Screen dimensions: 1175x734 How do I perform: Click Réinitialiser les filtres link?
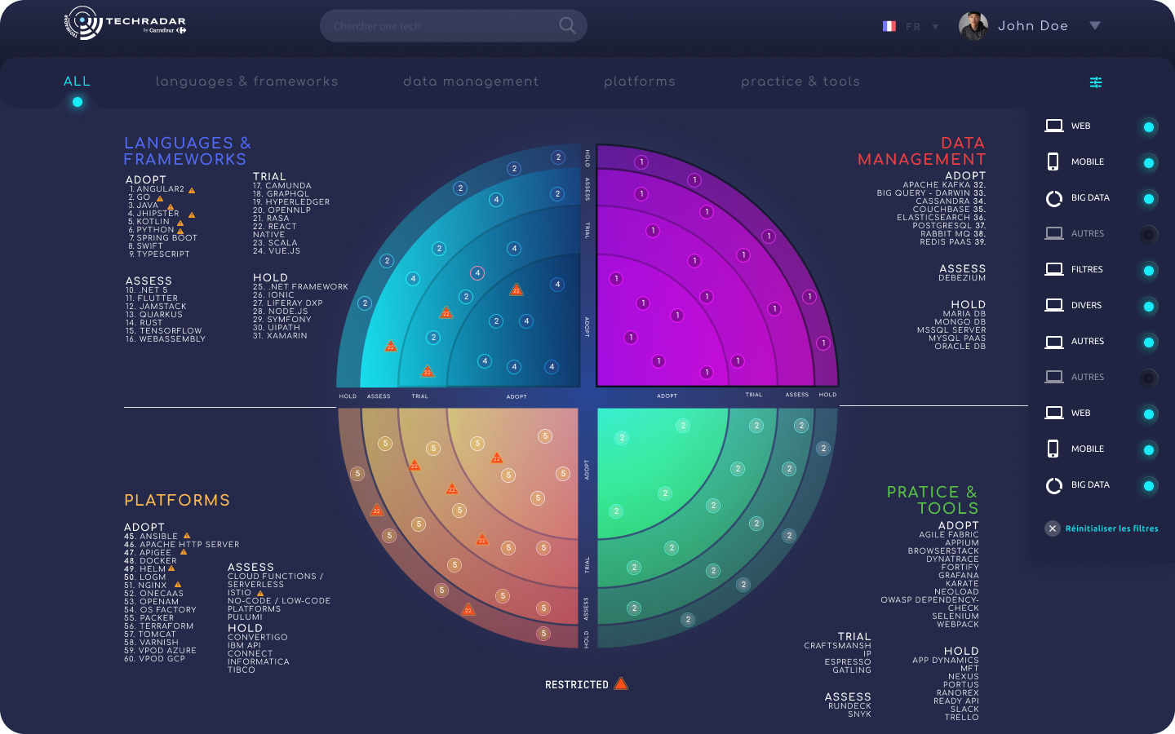[1111, 528]
